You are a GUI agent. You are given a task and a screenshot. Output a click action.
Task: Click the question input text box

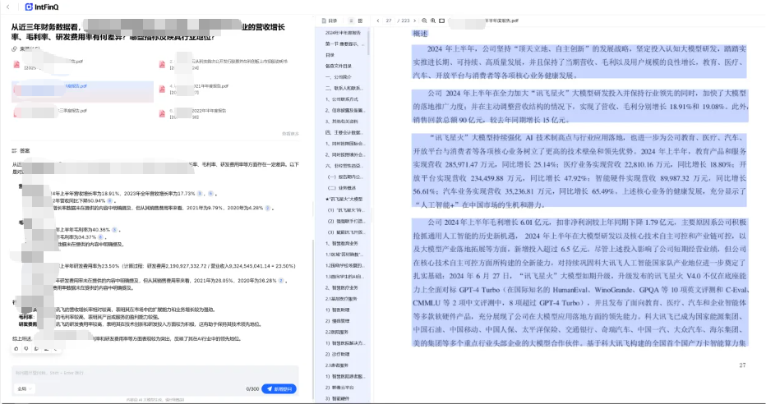[x=155, y=374]
